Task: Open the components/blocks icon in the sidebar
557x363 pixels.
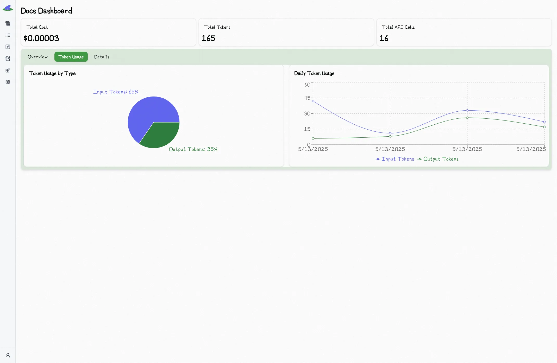Action: (x=8, y=70)
